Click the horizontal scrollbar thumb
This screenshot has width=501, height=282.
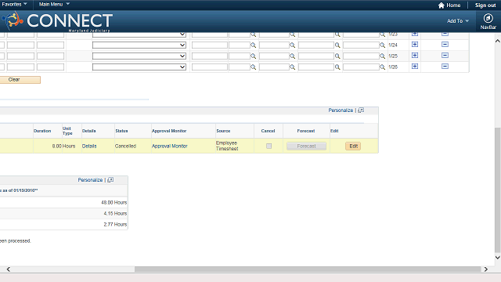[308, 269]
